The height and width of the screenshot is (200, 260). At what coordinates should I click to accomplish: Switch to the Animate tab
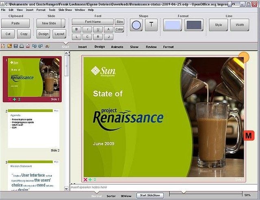click(x=117, y=47)
